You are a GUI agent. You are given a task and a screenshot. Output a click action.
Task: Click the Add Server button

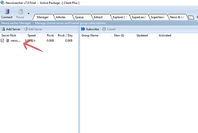pos(11,29)
